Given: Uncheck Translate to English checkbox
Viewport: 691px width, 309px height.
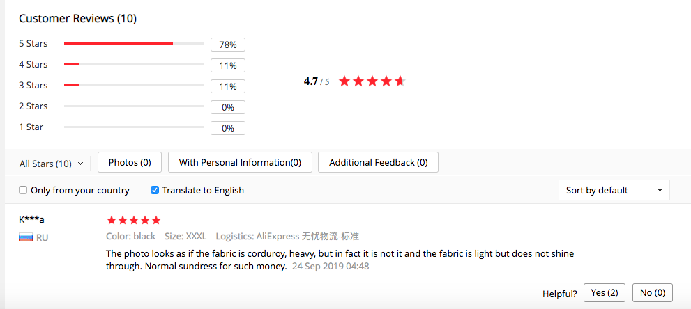Looking at the screenshot, I should pyautogui.click(x=155, y=191).
